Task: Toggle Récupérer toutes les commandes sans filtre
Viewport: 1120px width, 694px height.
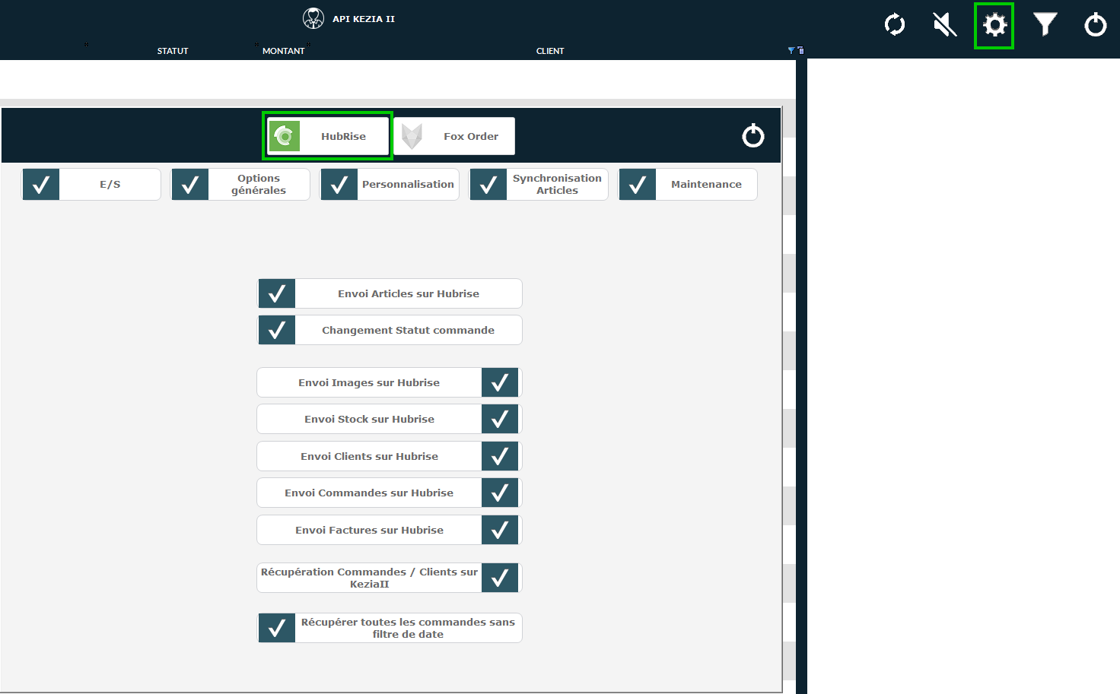Action: click(277, 628)
